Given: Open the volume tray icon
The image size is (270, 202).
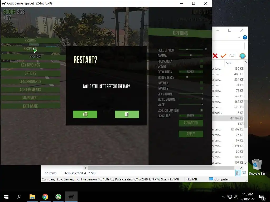Looking at the screenshot, I should click(236, 197).
